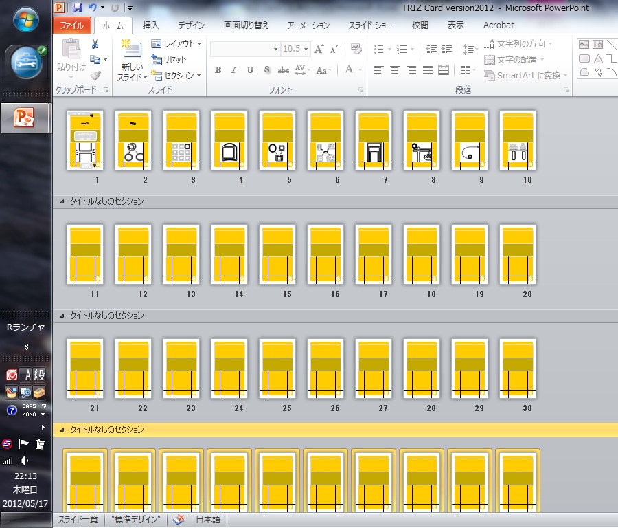Toggle Italic formatting
This screenshot has height=528, width=618.
233,70
